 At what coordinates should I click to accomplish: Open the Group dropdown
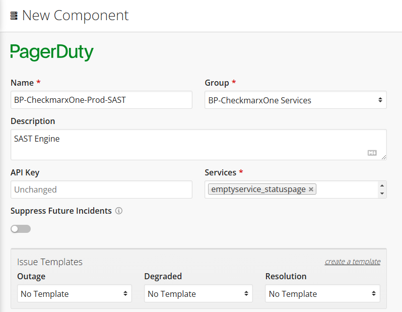tap(296, 100)
